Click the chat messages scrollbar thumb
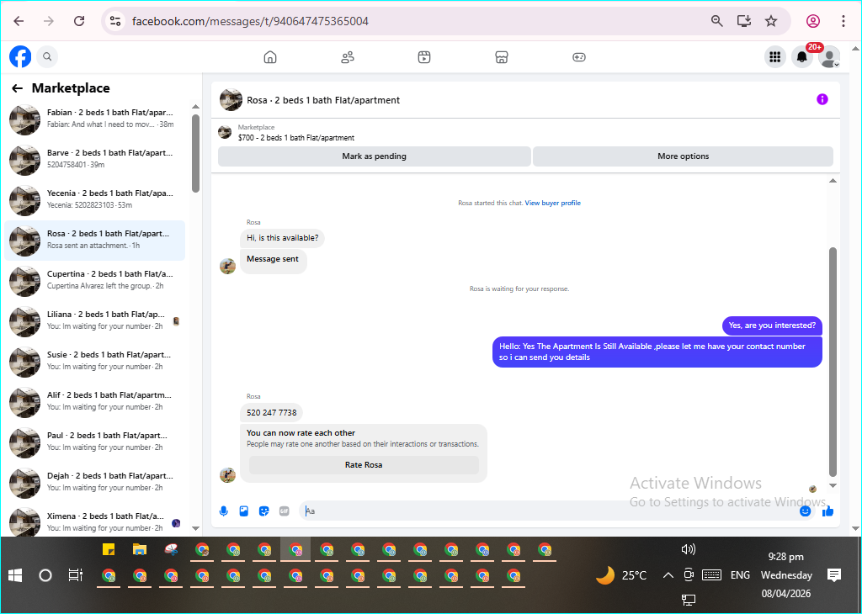 pos(833,362)
